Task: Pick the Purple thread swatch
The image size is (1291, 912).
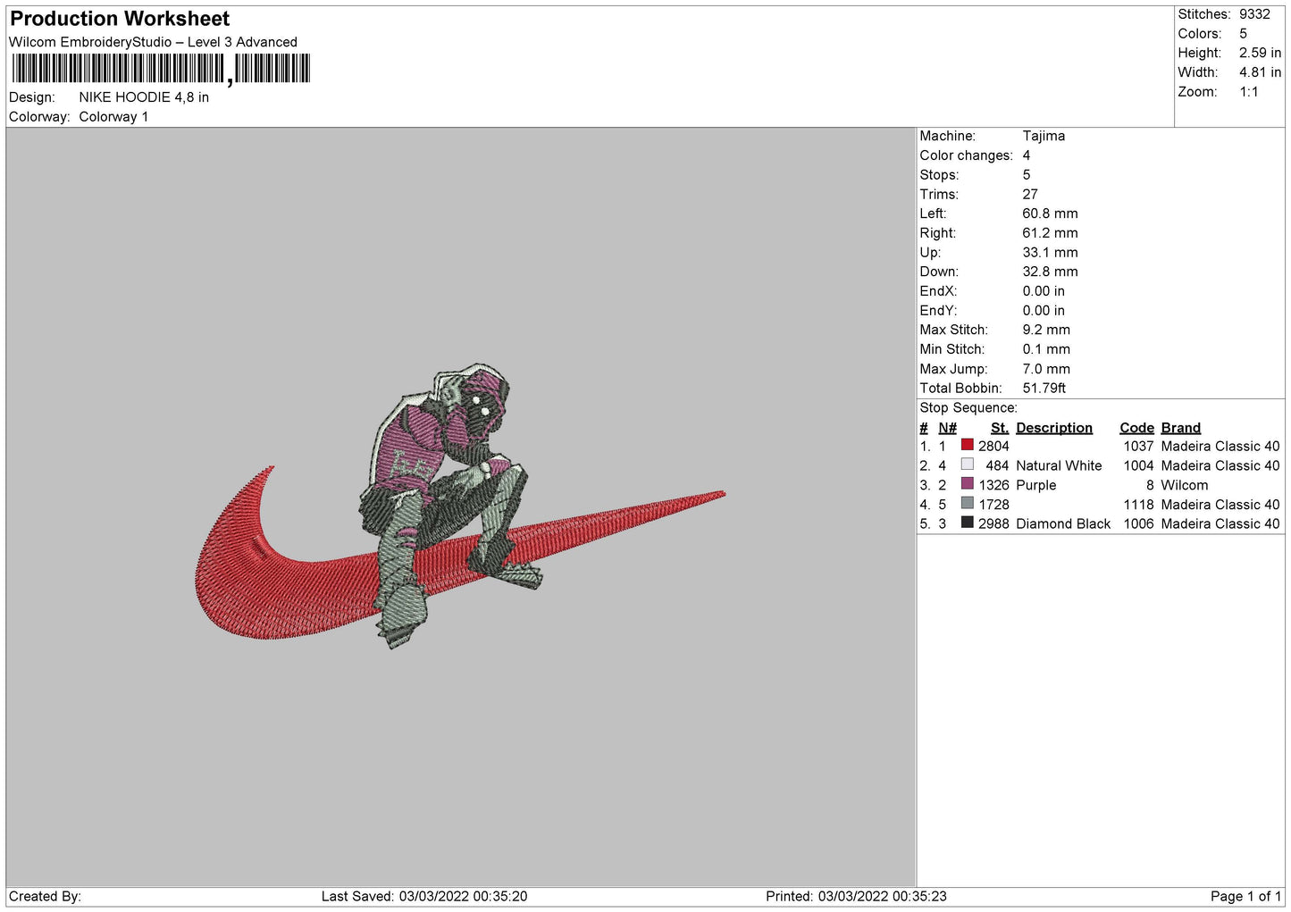Action: pos(967,484)
